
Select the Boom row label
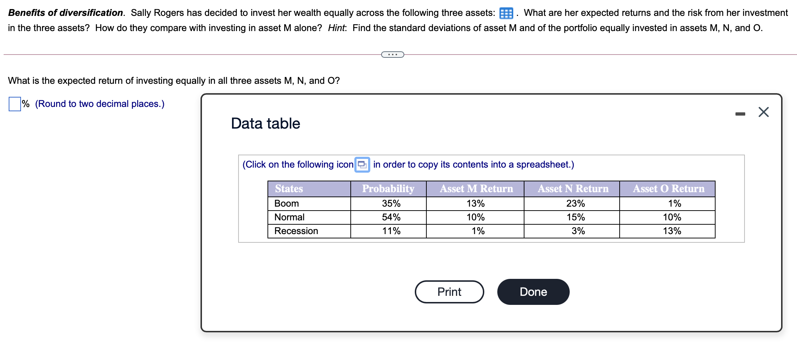point(286,203)
